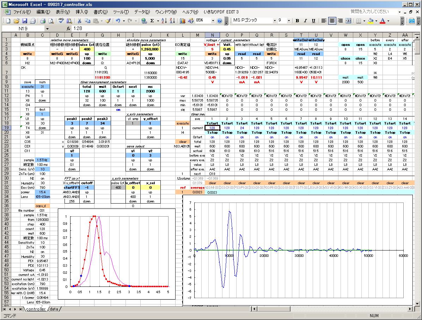Screen dimensions: 422x320
Task: Click the Print Preview icon
Action: [51, 21]
